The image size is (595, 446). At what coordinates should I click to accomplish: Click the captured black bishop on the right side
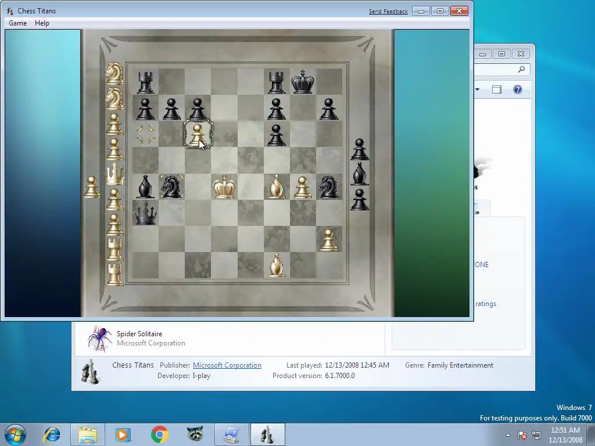tap(359, 174)
